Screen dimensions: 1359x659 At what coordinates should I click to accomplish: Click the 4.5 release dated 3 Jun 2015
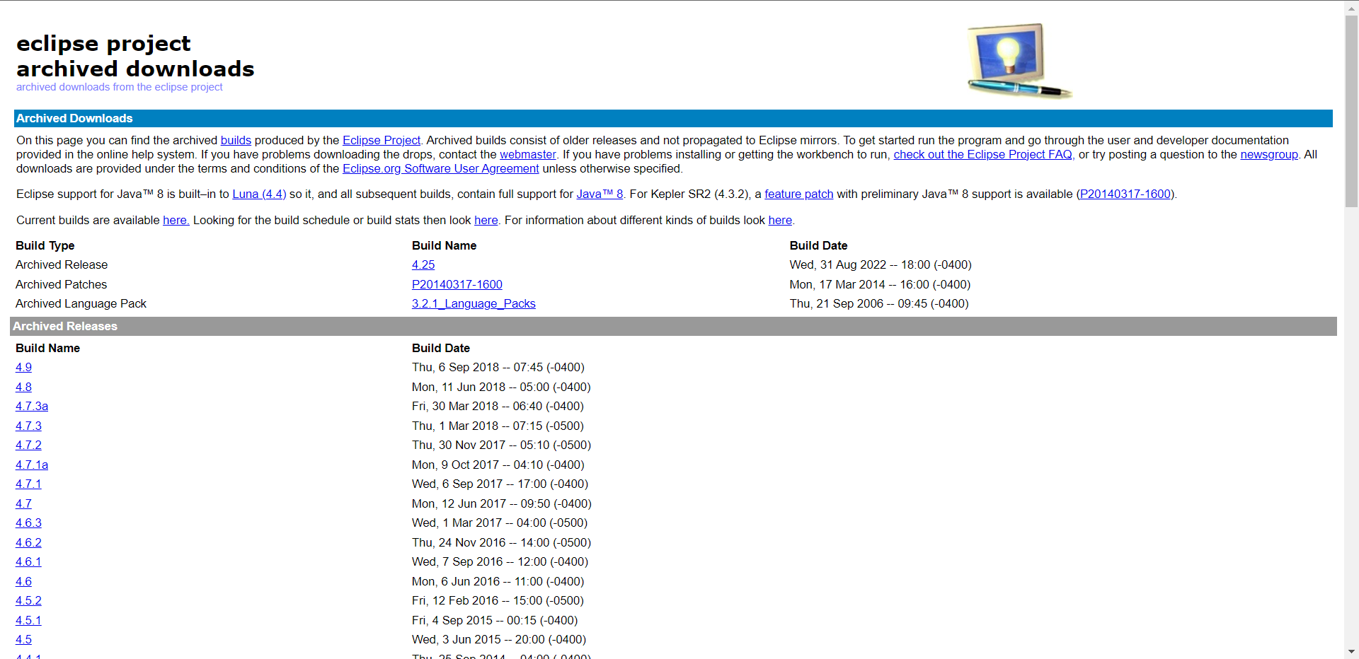click(23, 639)
